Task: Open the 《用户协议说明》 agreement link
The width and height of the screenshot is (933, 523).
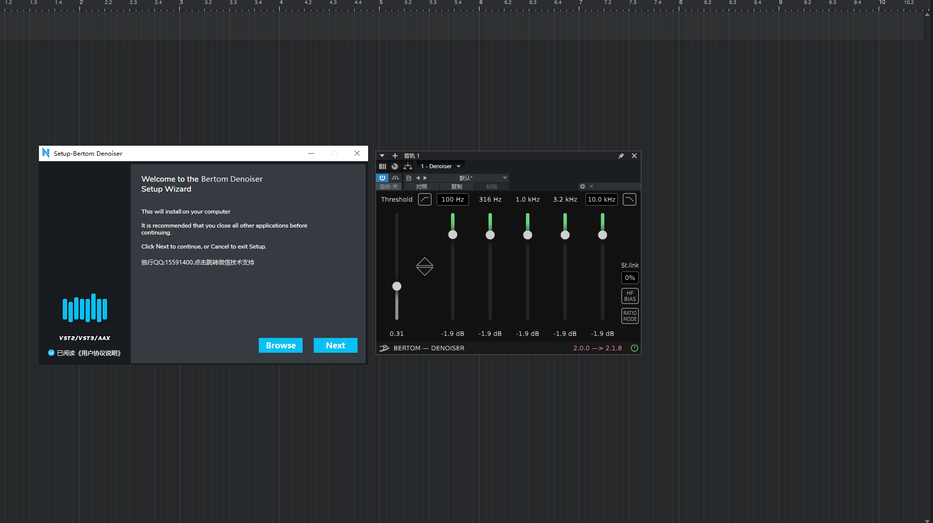Action: pos(99,353)
